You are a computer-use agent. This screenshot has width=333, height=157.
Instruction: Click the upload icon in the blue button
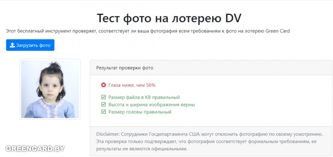tap(12, 45)
